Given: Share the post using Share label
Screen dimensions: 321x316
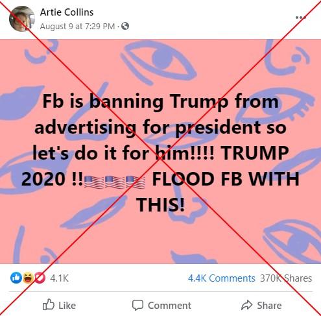Looking at the screenshot, I should pos(269,306).
